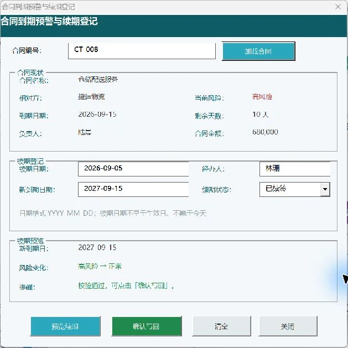348x348 pixels.
Task: Click the 高风险 current risk value
Action: [x=262, y=97]
